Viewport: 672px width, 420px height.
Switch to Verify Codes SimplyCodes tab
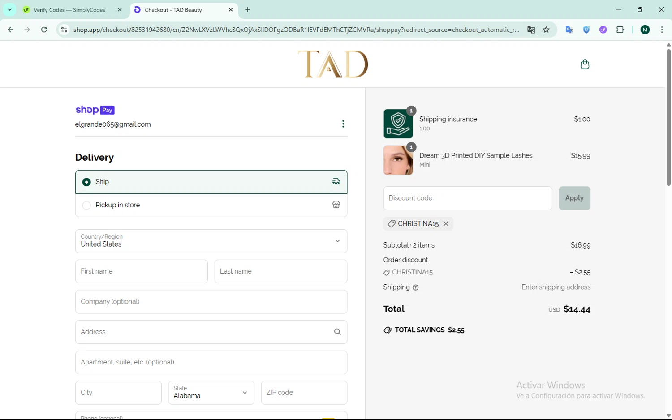[69, 10]
